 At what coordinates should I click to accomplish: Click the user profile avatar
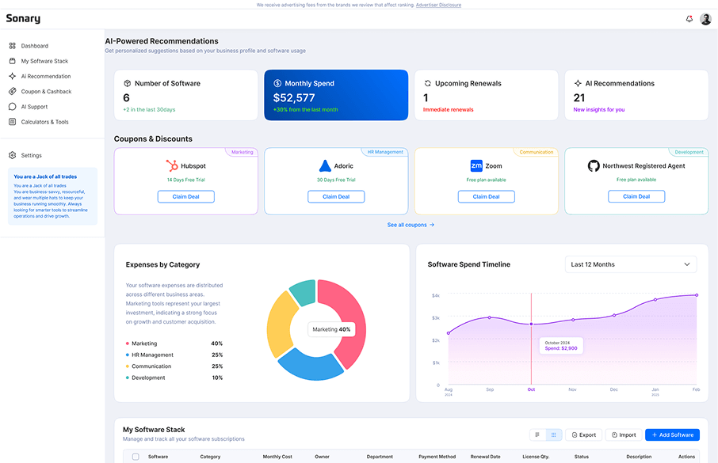pos(705,19)
